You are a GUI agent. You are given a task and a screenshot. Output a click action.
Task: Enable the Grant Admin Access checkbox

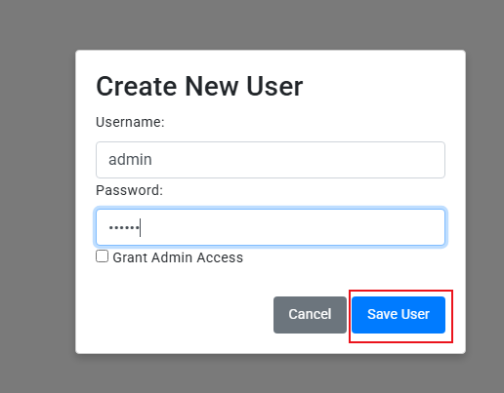coord(102,256)
